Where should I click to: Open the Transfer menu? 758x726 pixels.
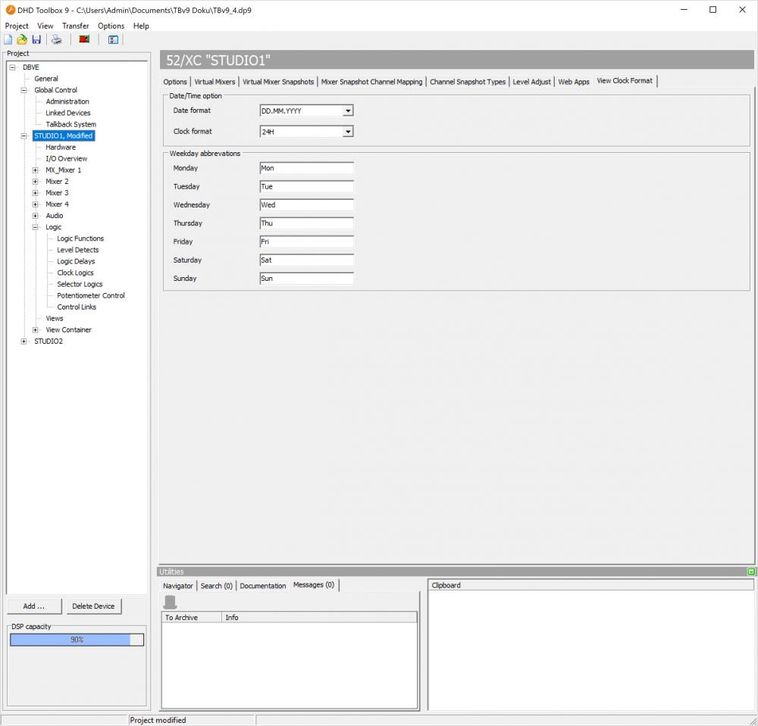(x=76, y=26)
